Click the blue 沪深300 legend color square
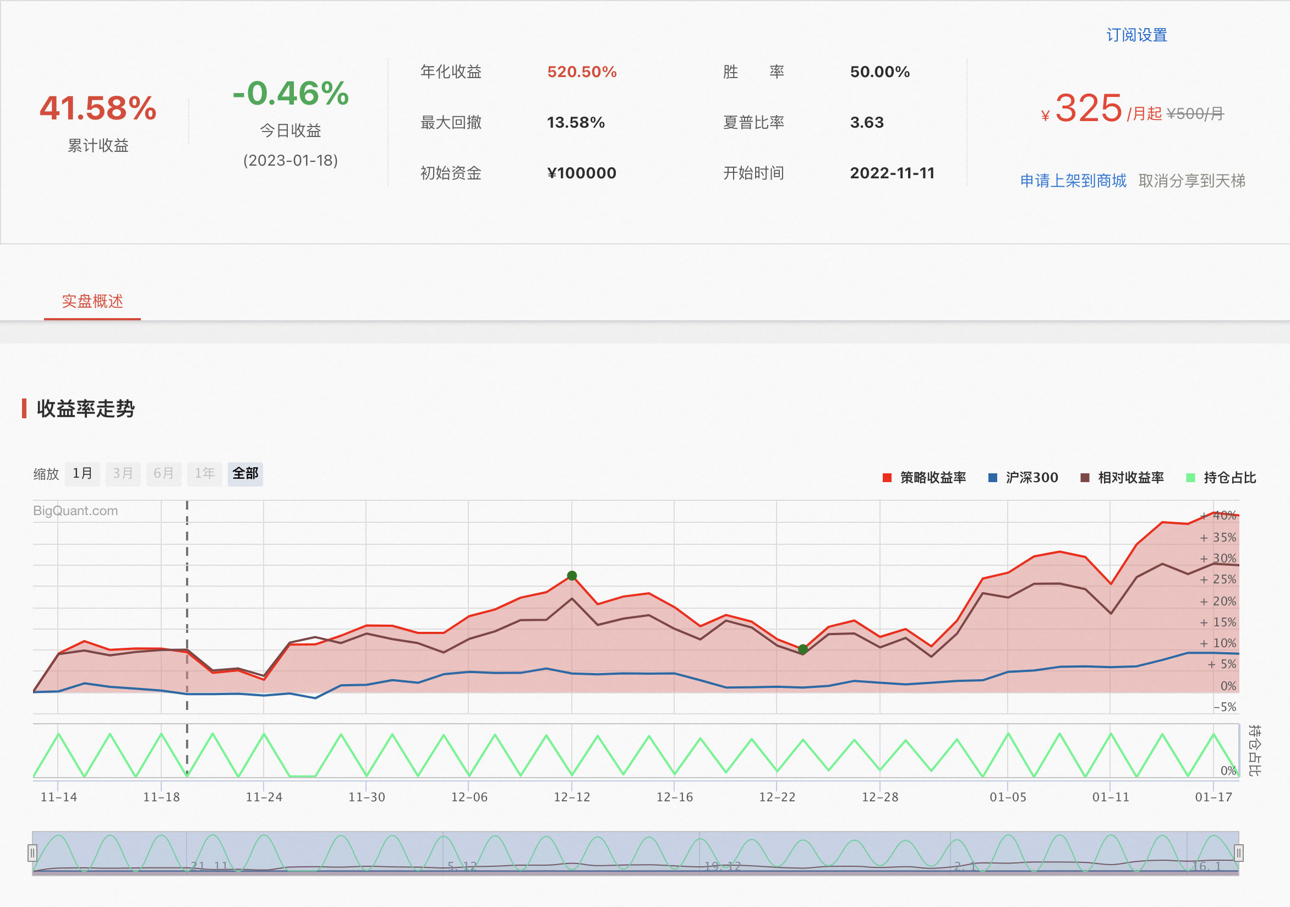Image resolution: width=1290 pixels, height=907 pixels. (x=993, y=478)
